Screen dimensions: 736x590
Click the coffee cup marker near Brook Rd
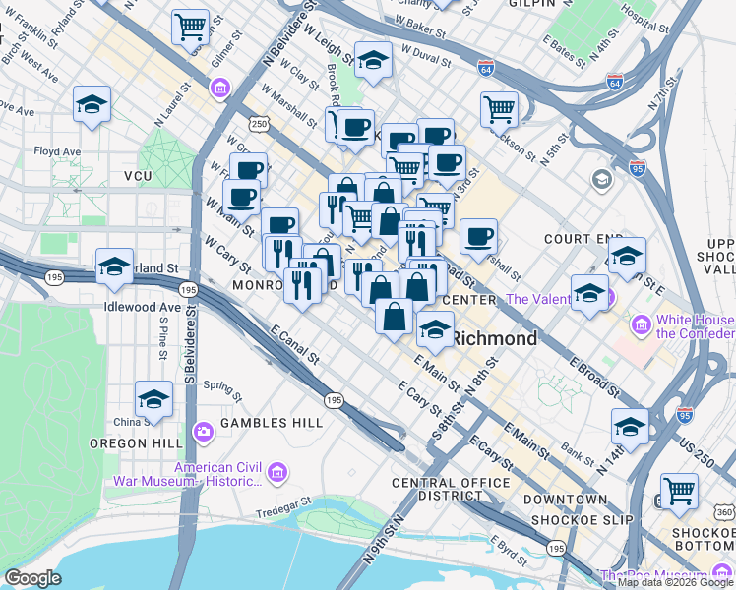pos(356,128)
